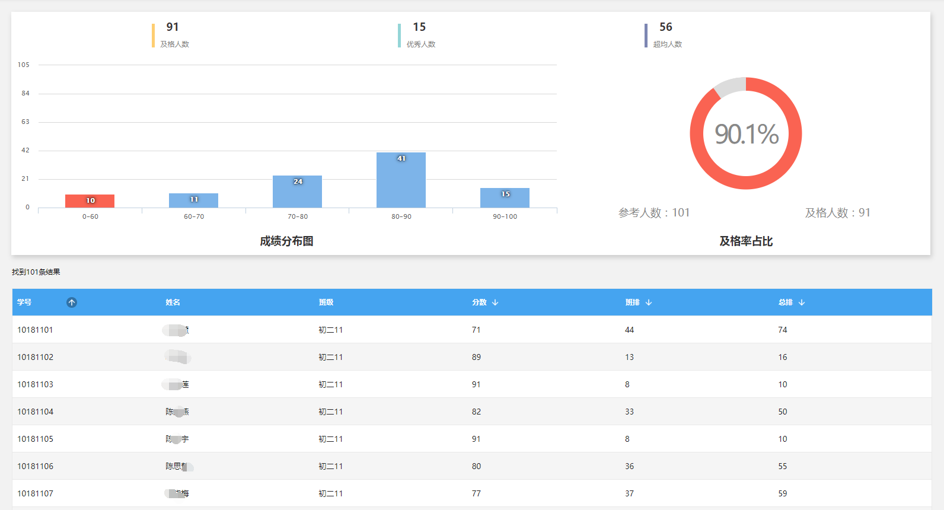The height and width of the screenshot is (510, 944).
Task: Click the 班级 column header
Action: click(326, 302)
